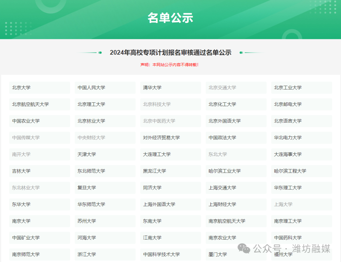Open 北京化工大学
Image resolution: width=341 pixels, height=262 pixels.
236,104
